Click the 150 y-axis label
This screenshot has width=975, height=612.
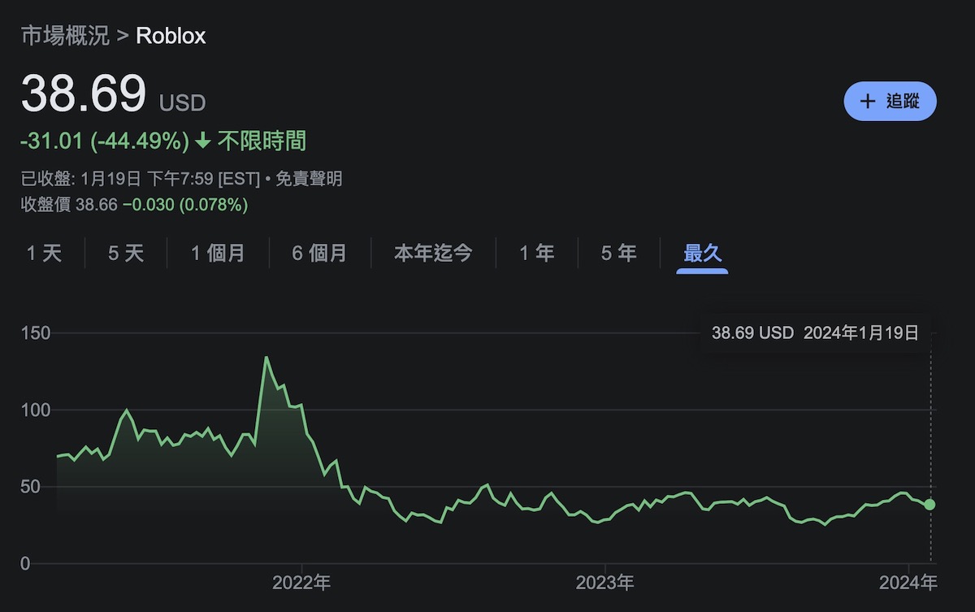click(x=36, y=333)
